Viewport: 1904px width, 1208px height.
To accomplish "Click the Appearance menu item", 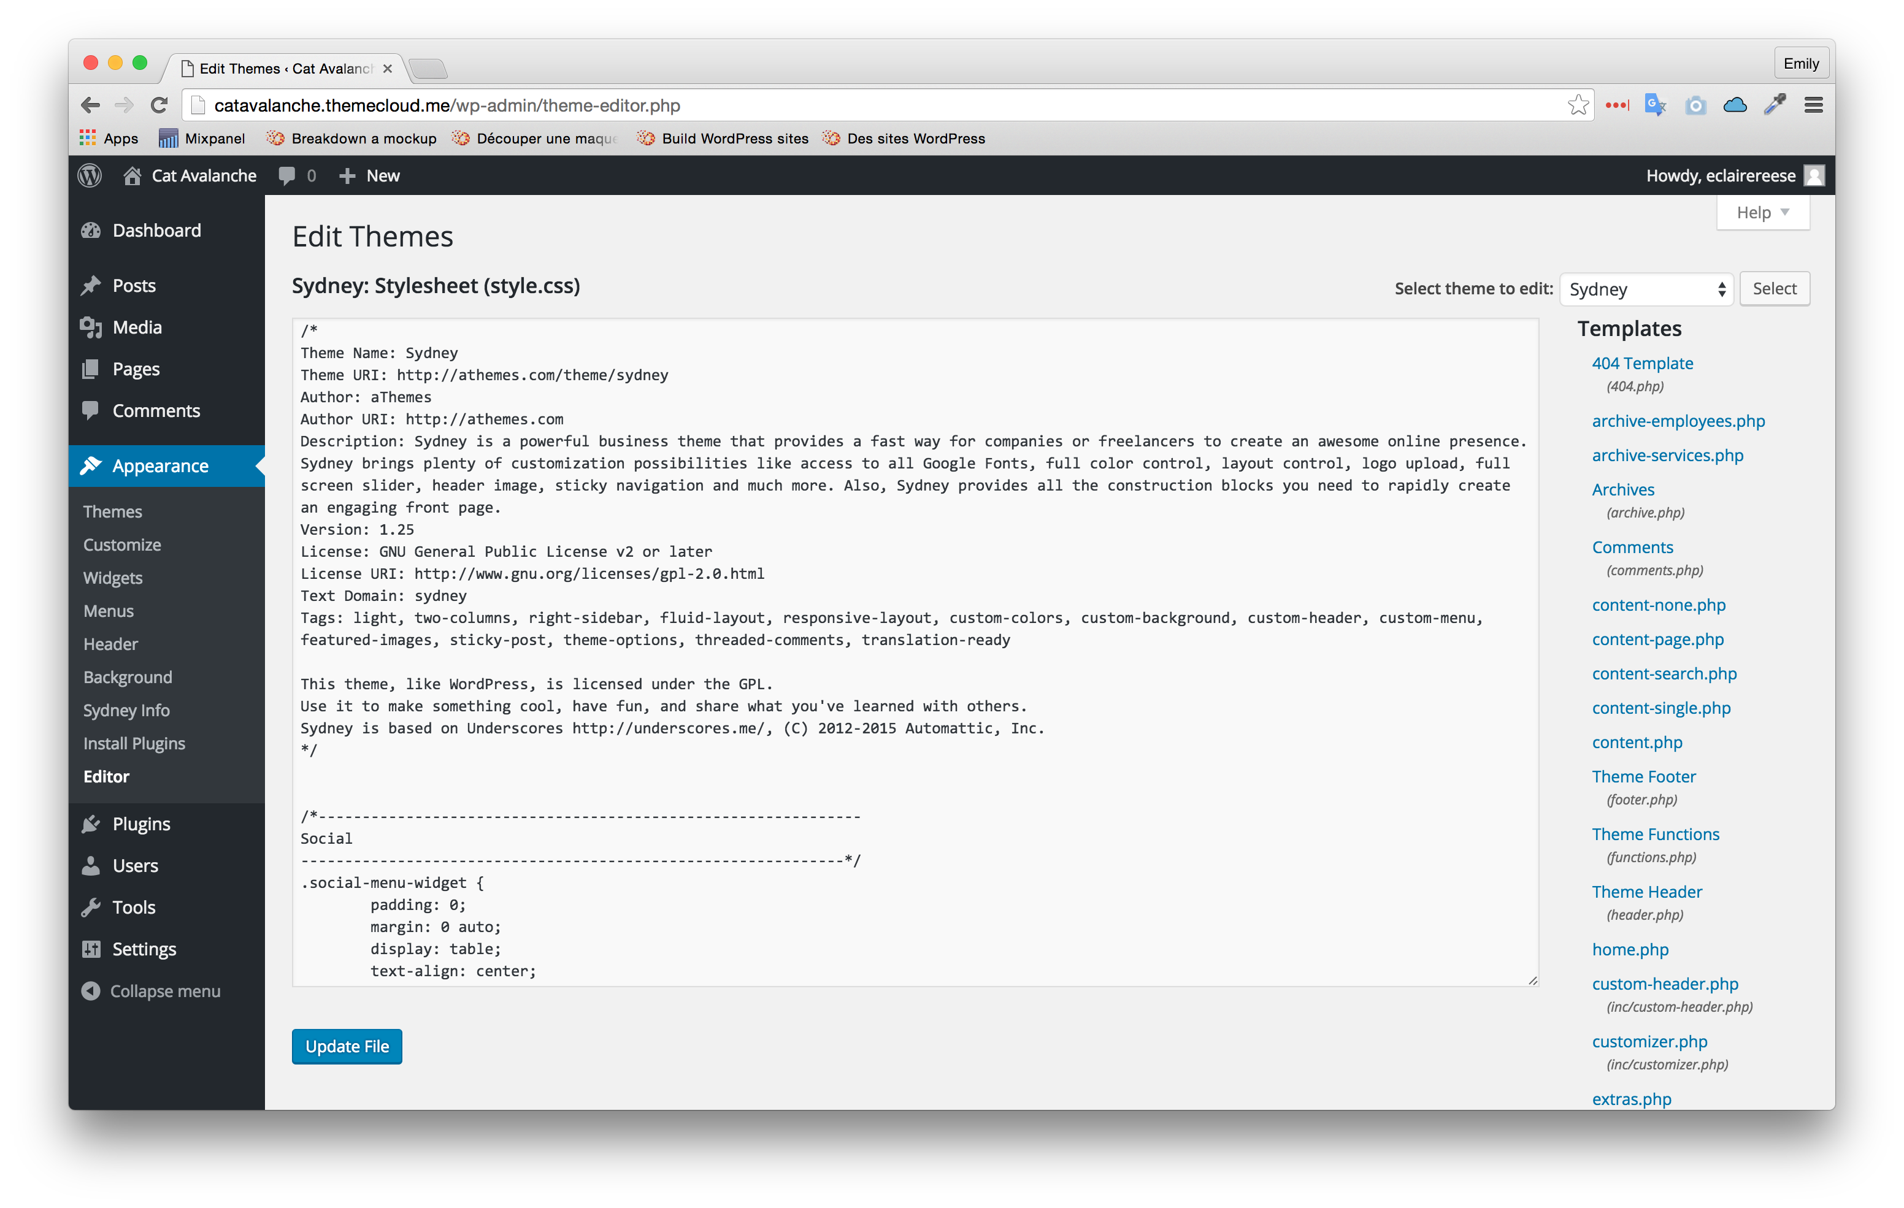I will coord(161,466).
